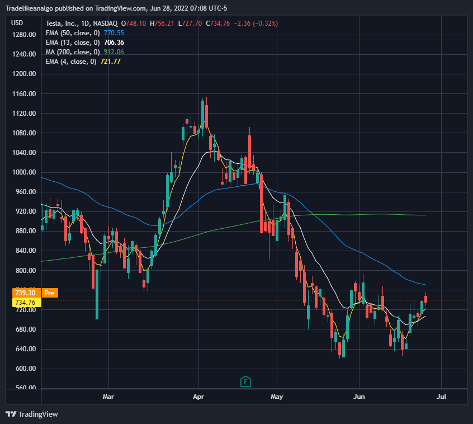Click the Jun label on time axis
The image size is (473, 424).
tap(359, 397)
